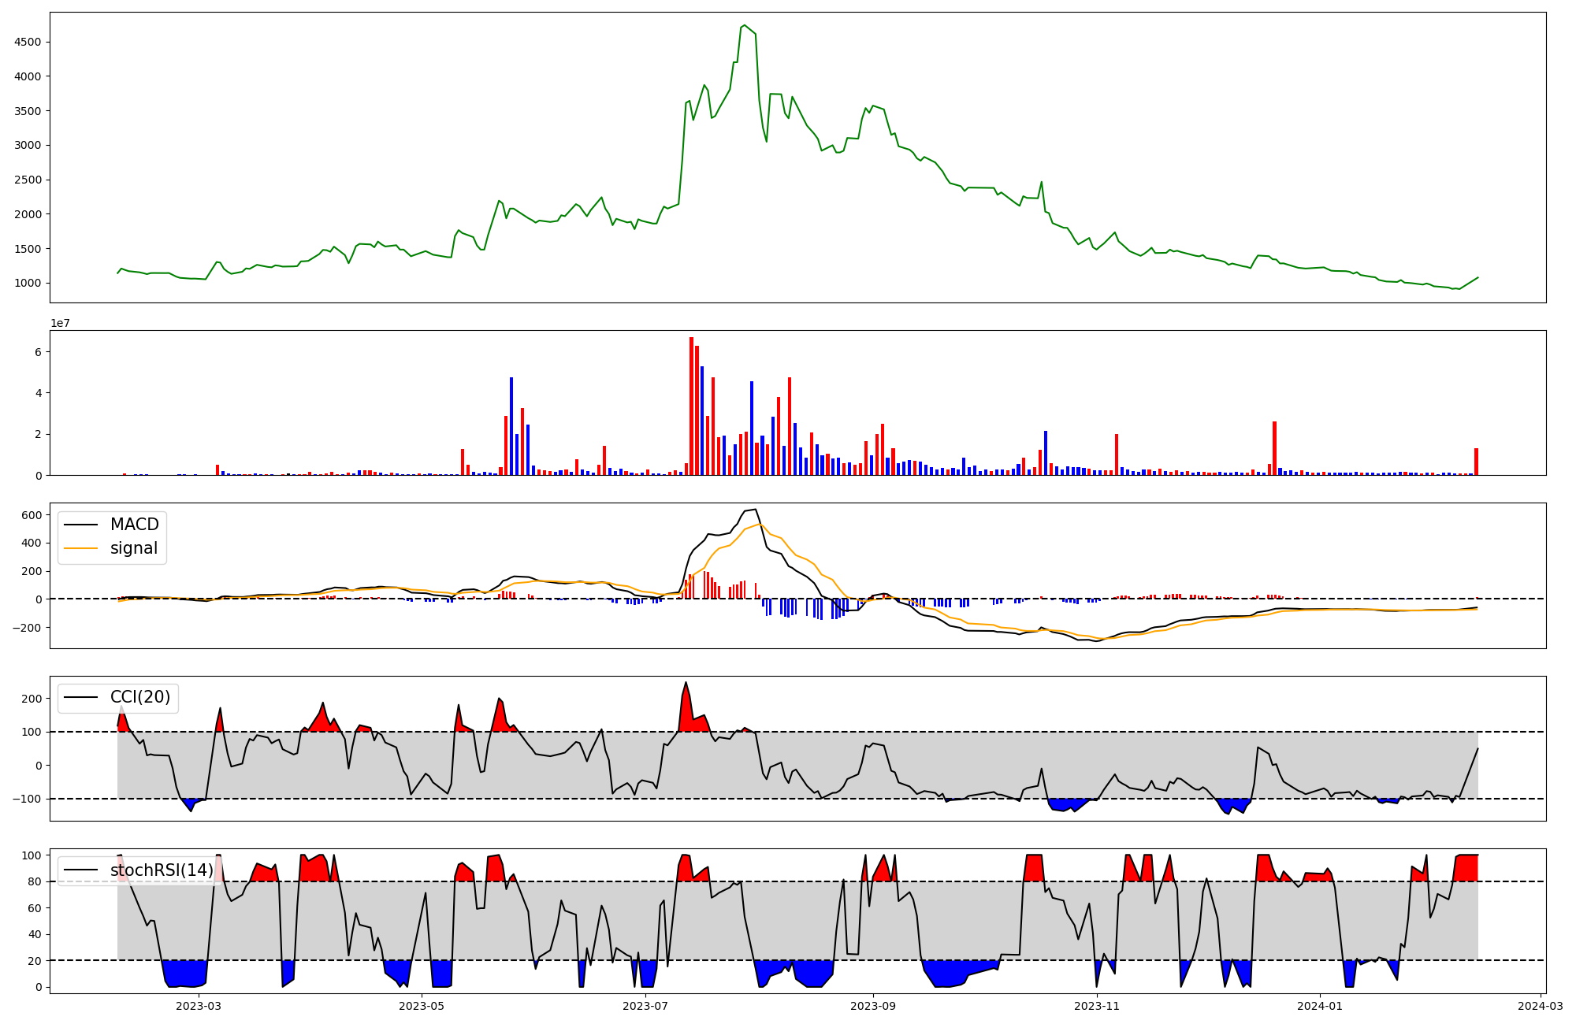Click the 40 tick on stochRSI axis
The image size is (1576, 1024).
click(35, 934)
